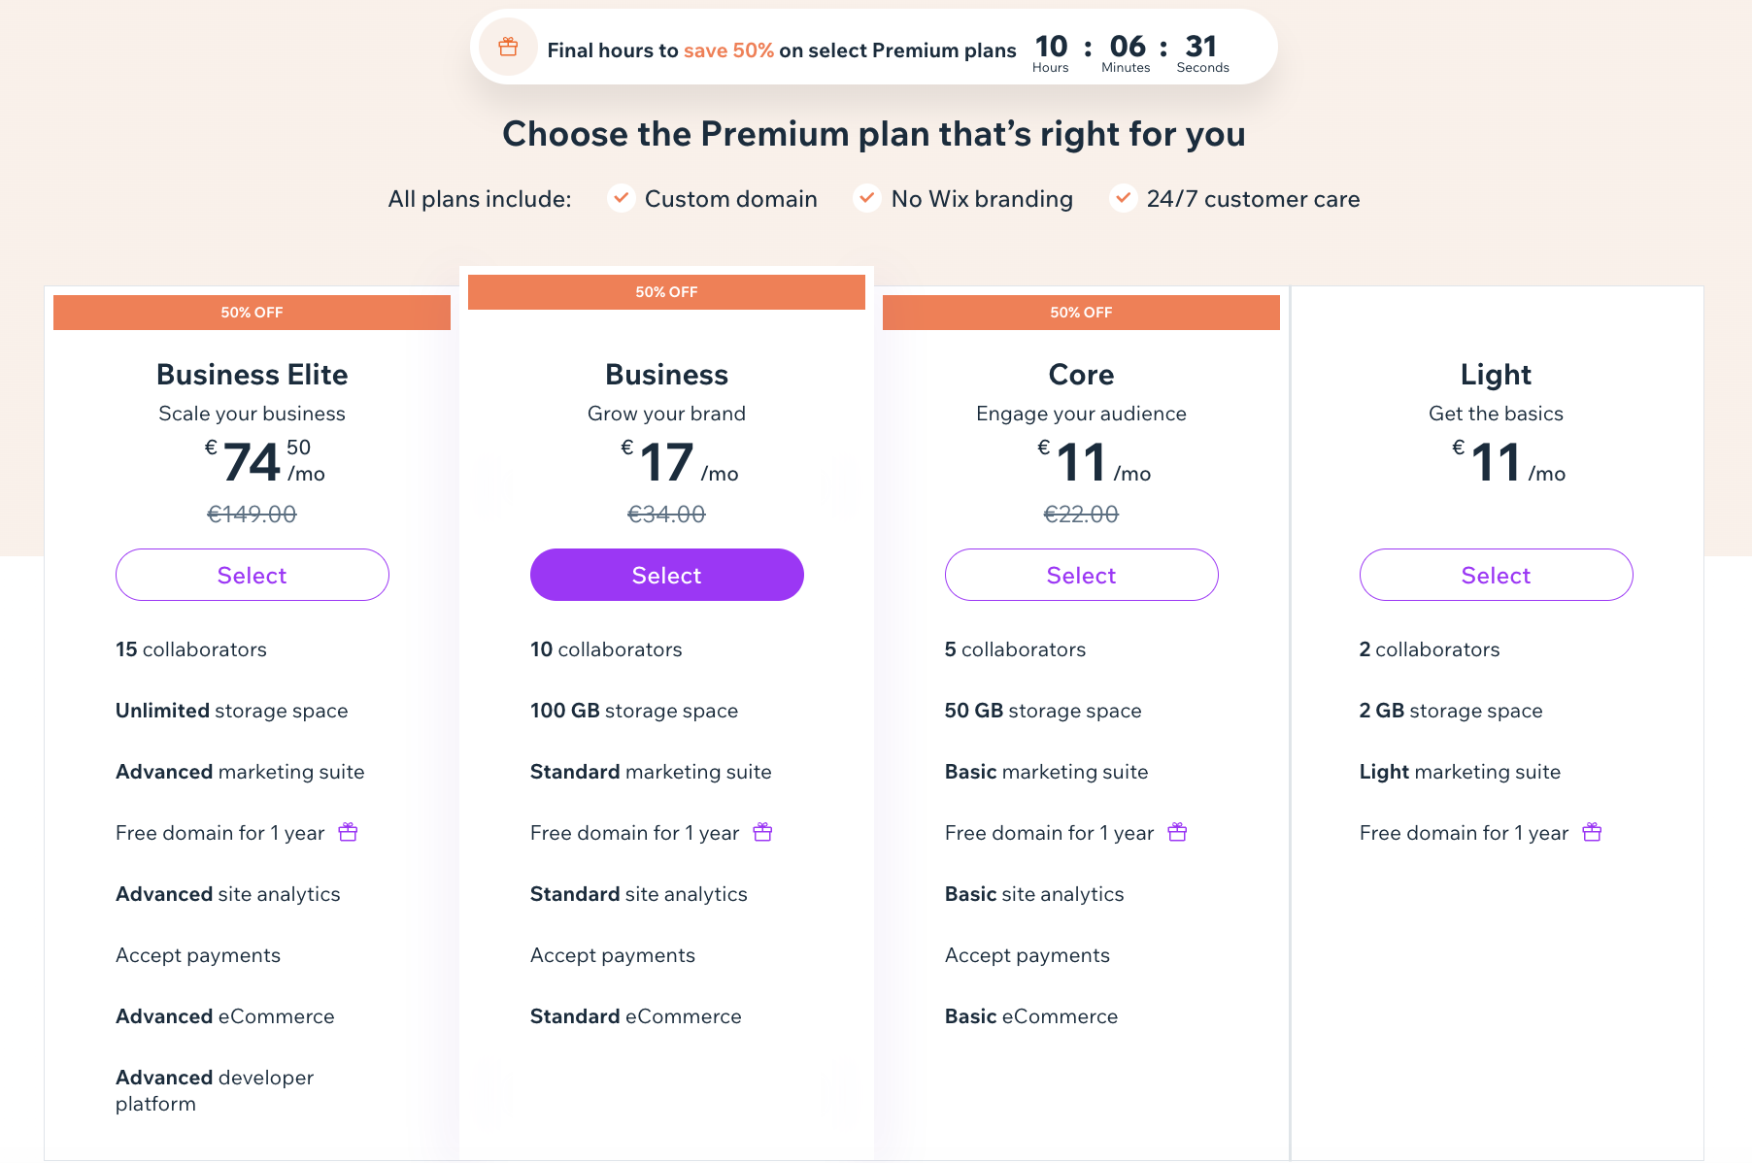Click the Custom domain checkmark icon
Screen dimensions: 1752x1163
point(621,198)
